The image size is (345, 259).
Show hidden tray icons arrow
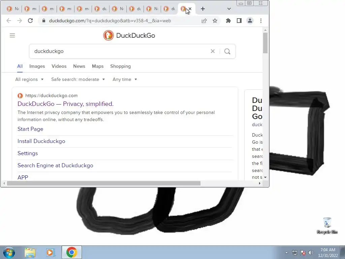[286, 253]
